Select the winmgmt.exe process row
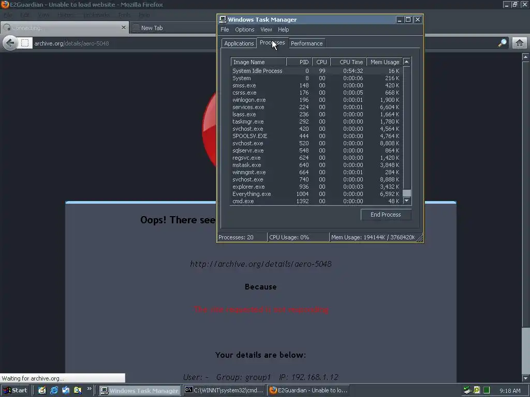Screen dimensions: 530x397 [x=316, y=172]
